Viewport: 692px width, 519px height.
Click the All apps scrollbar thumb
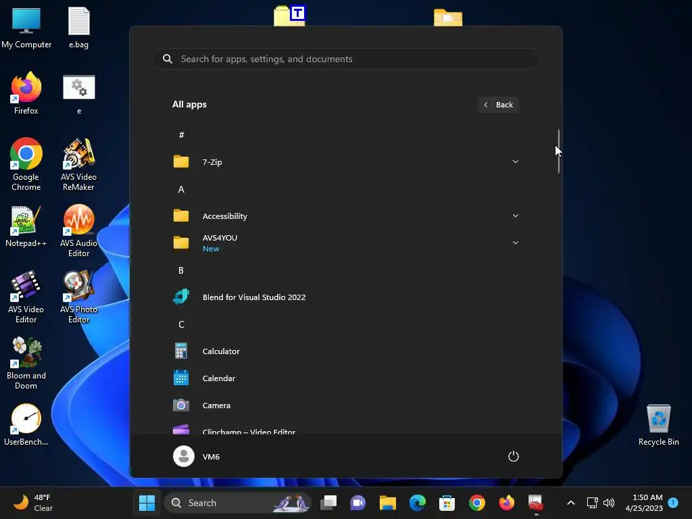pos(559,151)
